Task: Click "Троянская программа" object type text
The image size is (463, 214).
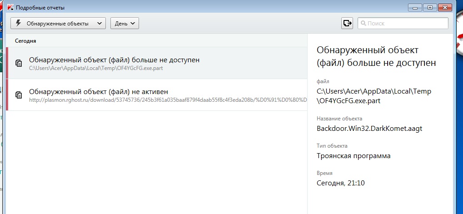Action: (x=353, y=156)
